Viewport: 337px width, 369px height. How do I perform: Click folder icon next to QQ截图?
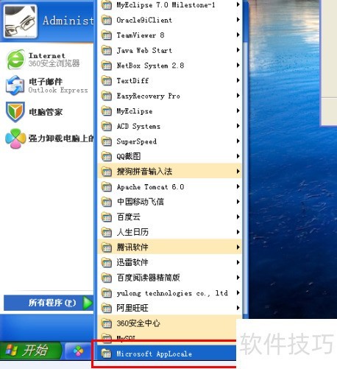point(107,156)
